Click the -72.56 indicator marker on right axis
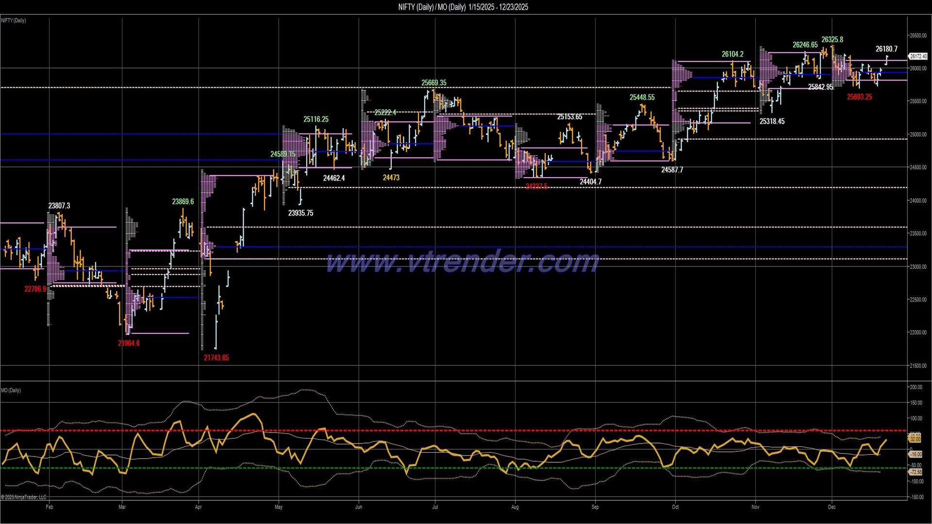Screen dimensions: 932x524 tap(915, 471)
